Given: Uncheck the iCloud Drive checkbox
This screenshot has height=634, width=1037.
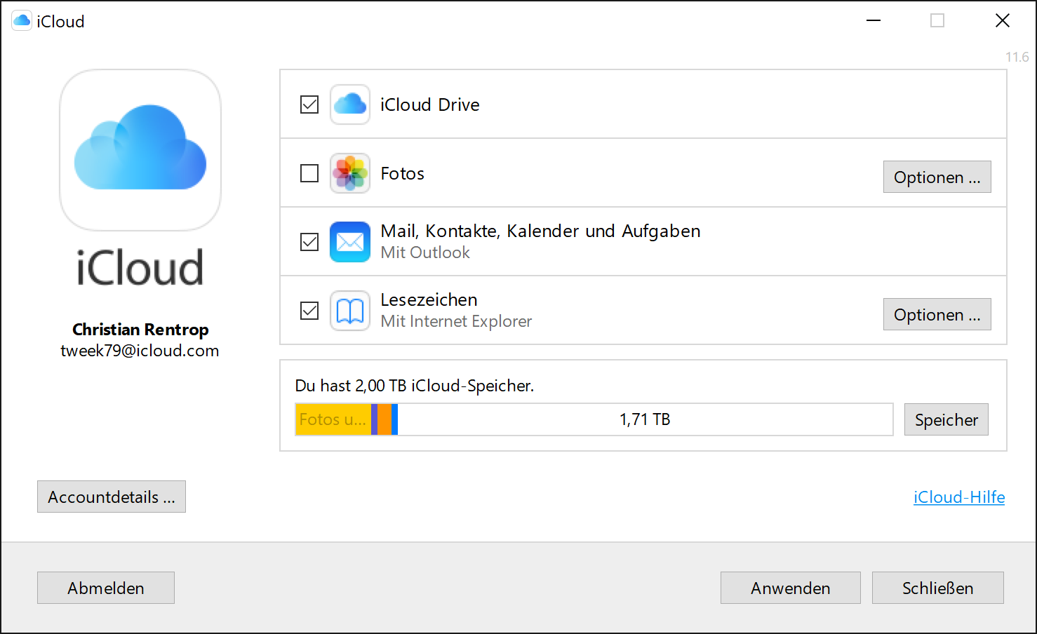Looking at the screenshot, I should (x=309, y=104).
